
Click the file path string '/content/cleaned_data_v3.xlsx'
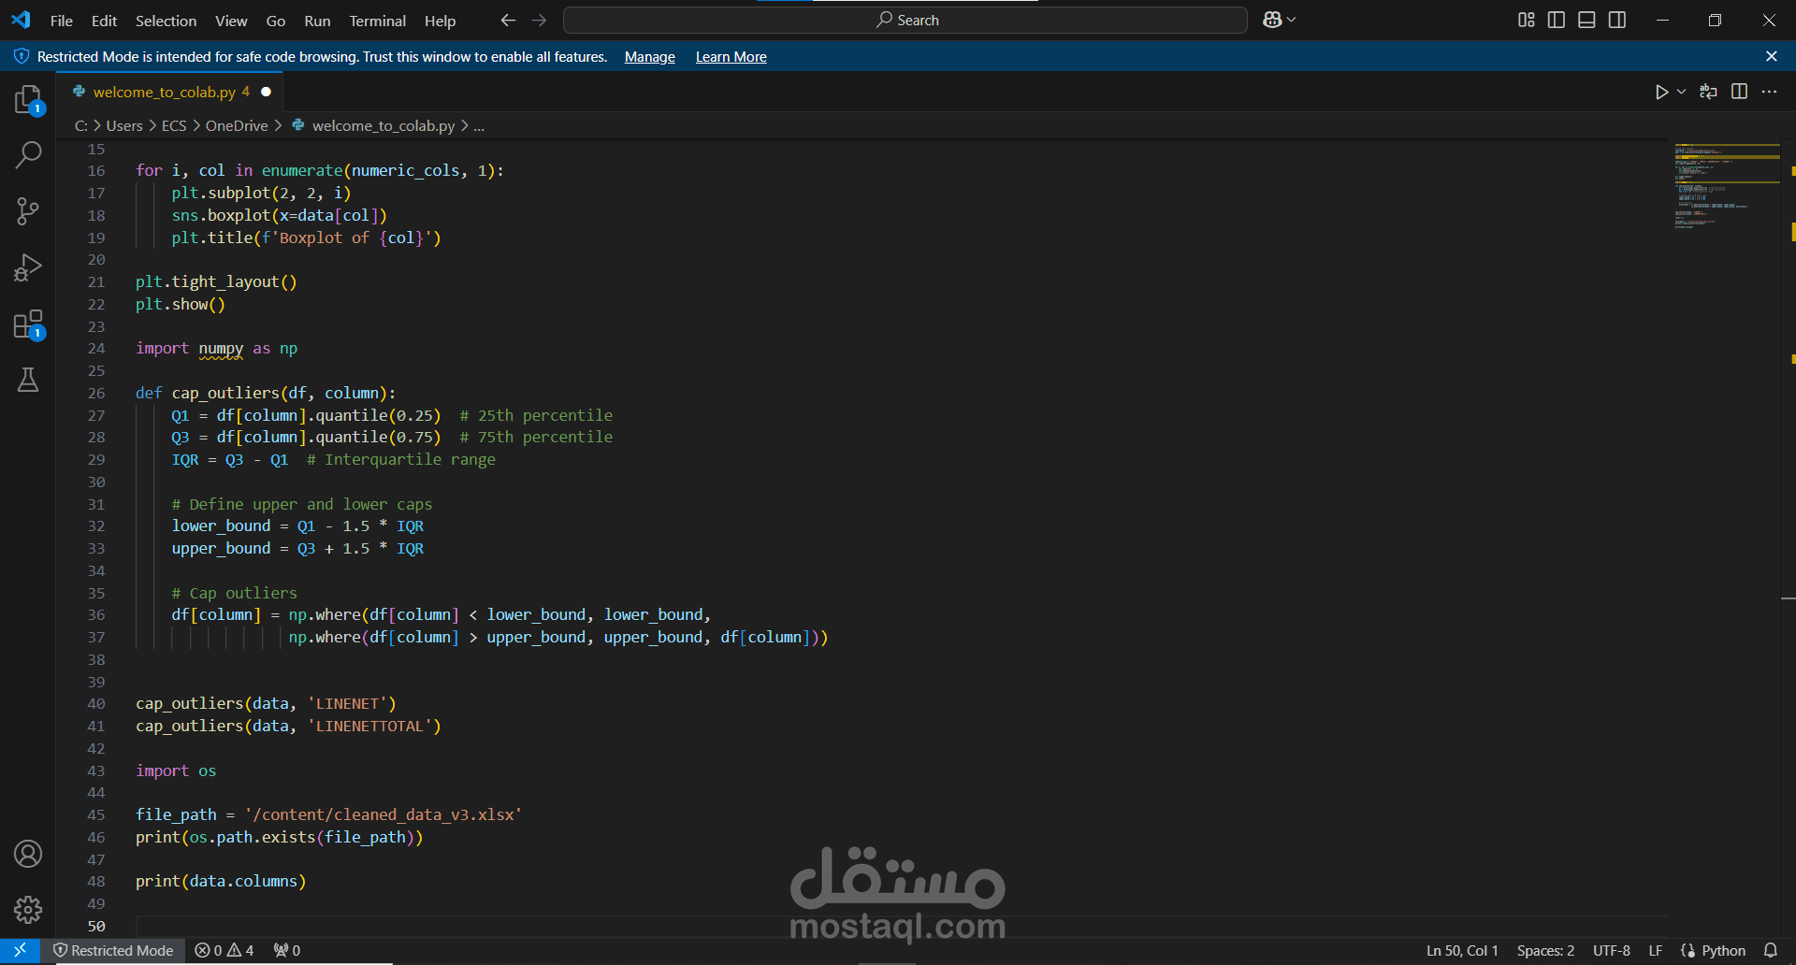[x=384, y=815]
